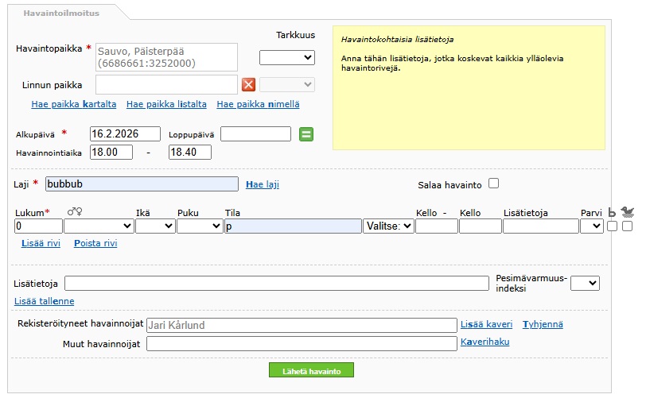646x402 pixels.
Task: Click the Tyhjennä link
Action: click(x=543, y=324)
